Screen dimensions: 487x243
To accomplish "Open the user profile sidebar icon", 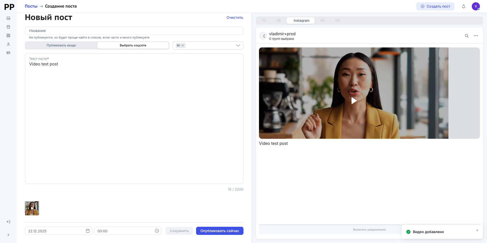I will (8, 44).
